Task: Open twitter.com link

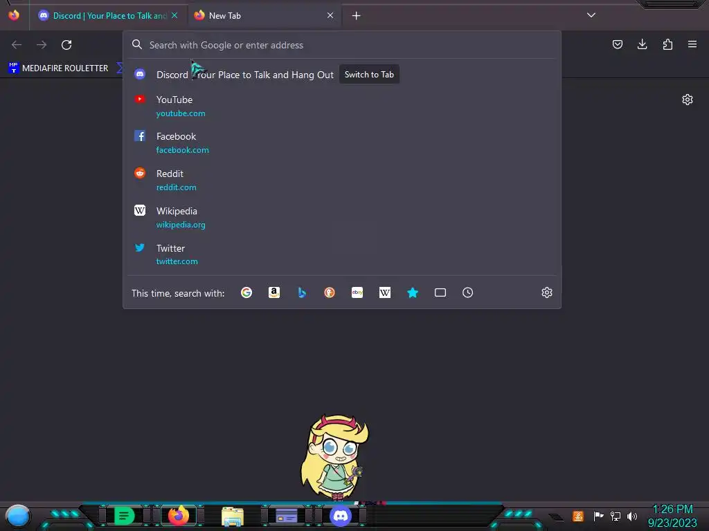Action: (177, 261)
